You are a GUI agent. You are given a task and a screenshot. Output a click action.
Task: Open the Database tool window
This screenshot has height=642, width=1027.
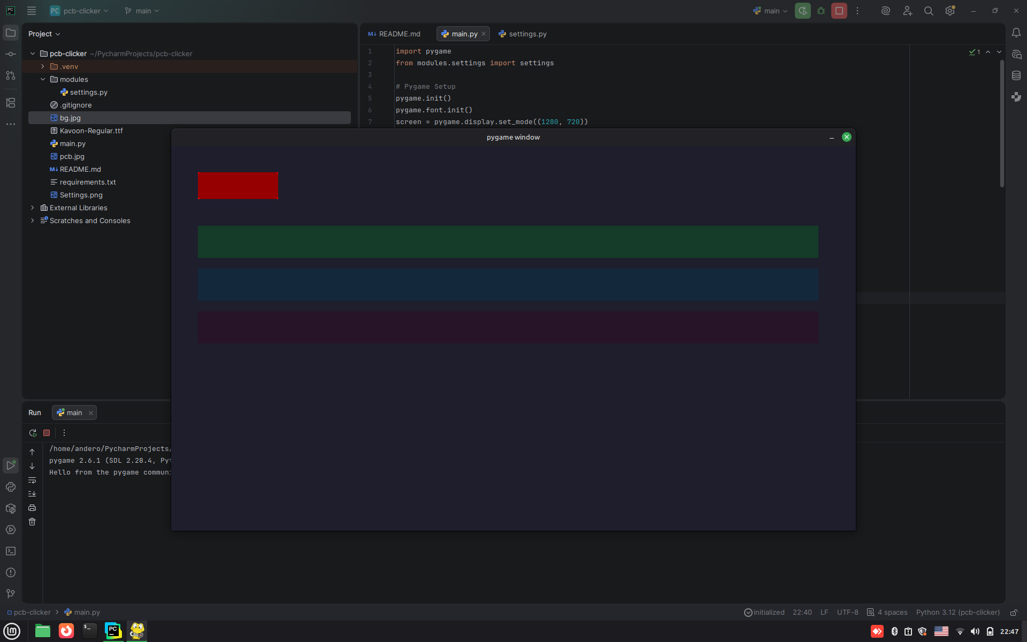click(x=1016, y=75)
